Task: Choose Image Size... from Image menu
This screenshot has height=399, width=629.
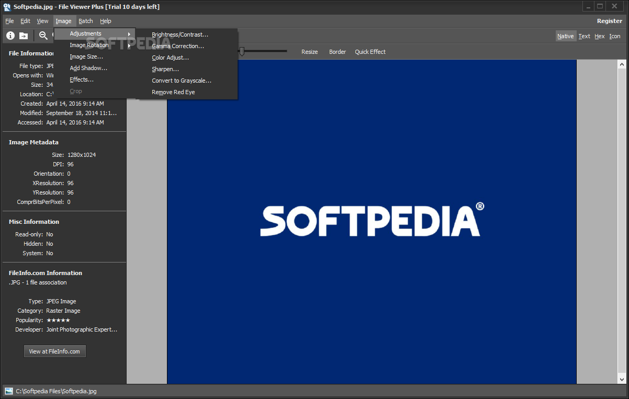Action: click(x=95, y=56)
